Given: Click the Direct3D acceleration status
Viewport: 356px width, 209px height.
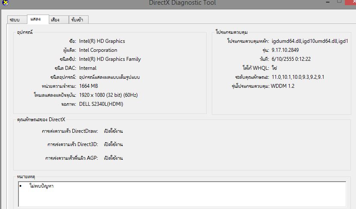Looking at the screenshot, I should click(113, 144).
